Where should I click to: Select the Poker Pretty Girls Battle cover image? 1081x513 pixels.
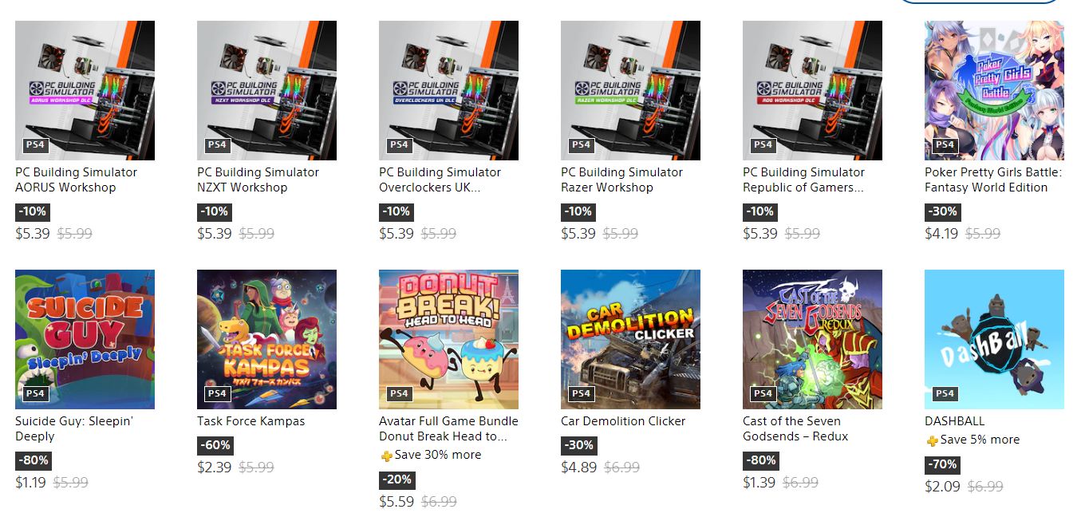coord(994,90)
